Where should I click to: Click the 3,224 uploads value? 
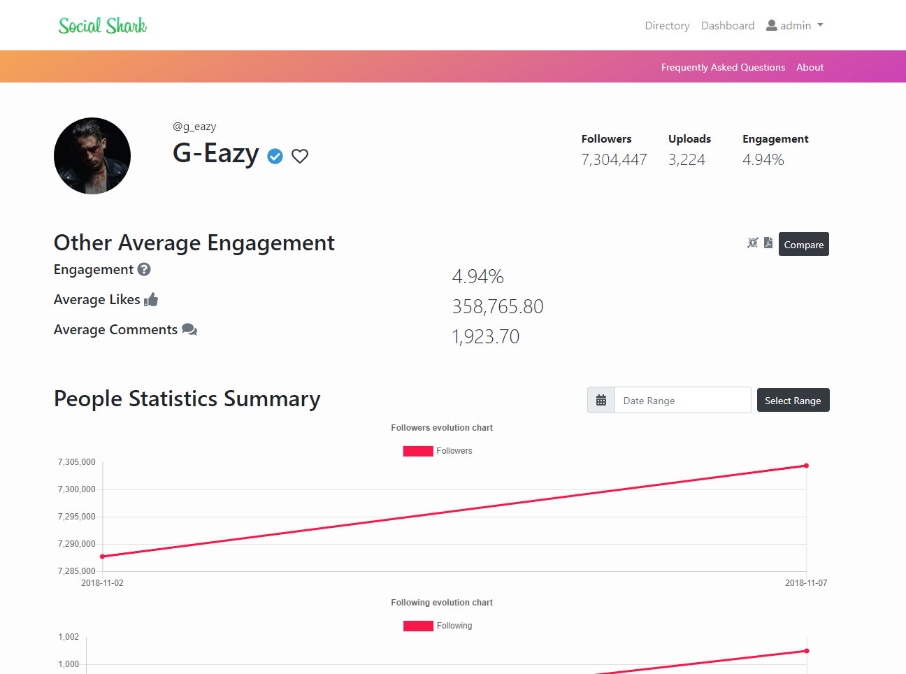pos(686,159)
